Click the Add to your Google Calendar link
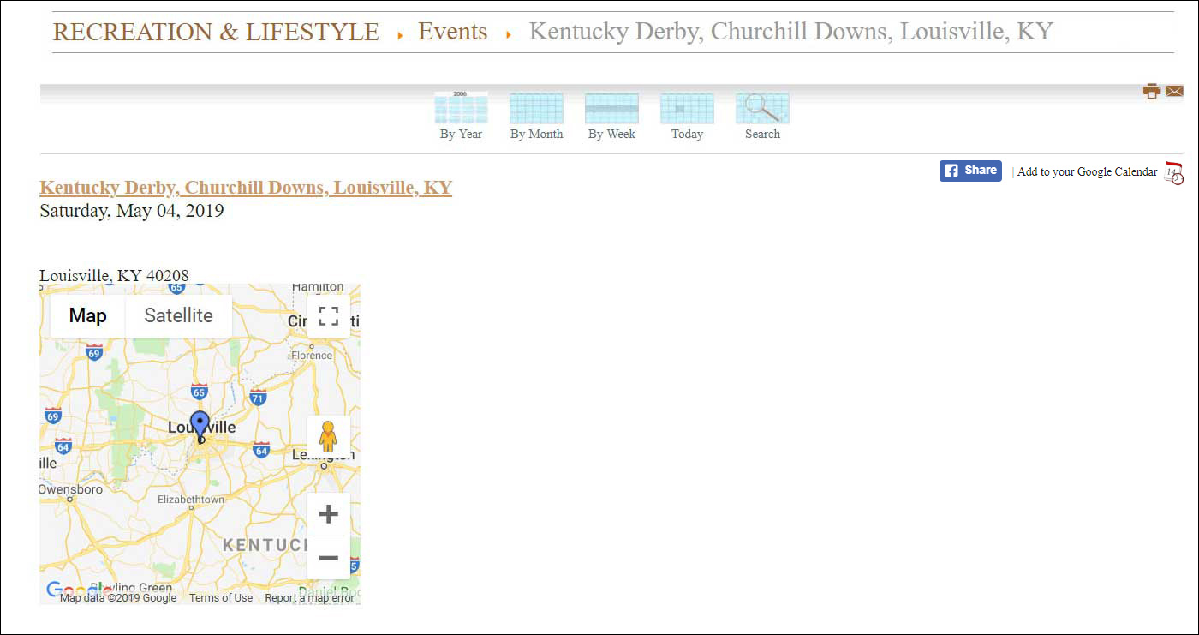1199x635 pixels. (x=1087, y=172)
